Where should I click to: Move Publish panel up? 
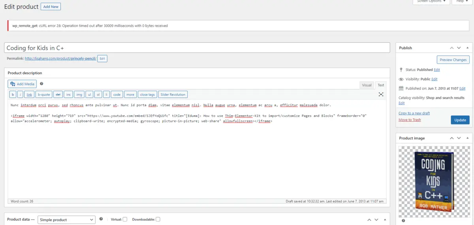click(x=452, y=48)
